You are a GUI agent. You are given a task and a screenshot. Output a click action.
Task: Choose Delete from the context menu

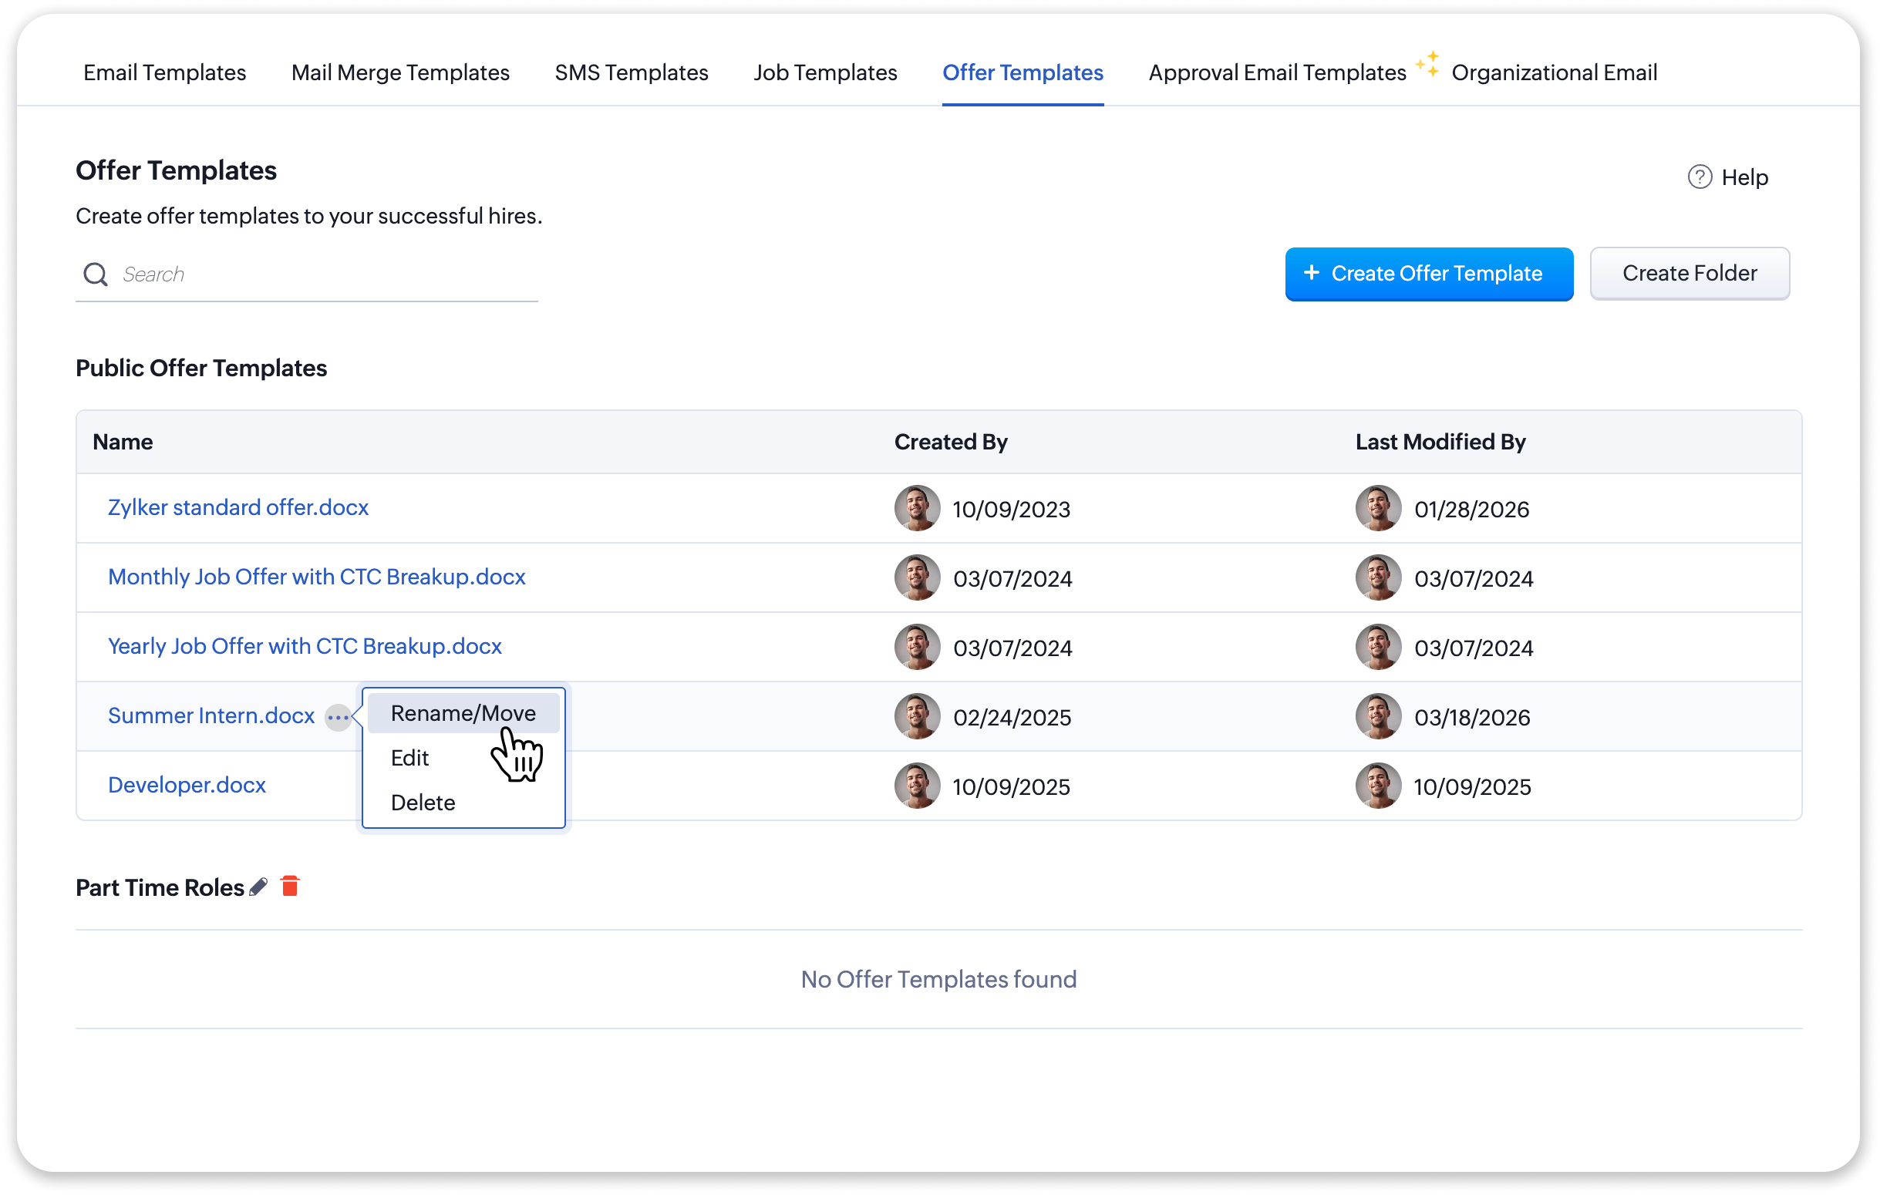coord(423,803)
